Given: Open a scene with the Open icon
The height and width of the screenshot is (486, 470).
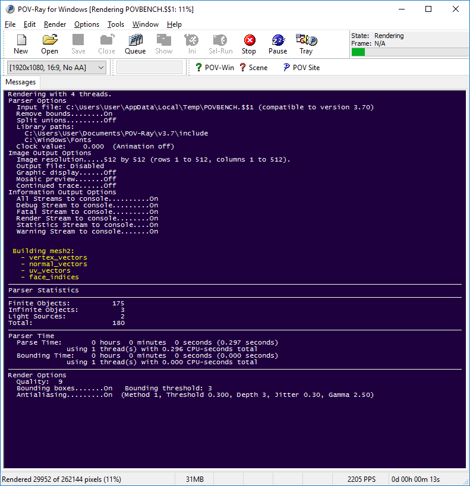Looking at the screenshot, I should point(49,45).
